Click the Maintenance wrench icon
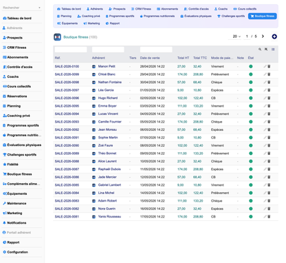This screenshot has height=263, width=286. point(4,203)
